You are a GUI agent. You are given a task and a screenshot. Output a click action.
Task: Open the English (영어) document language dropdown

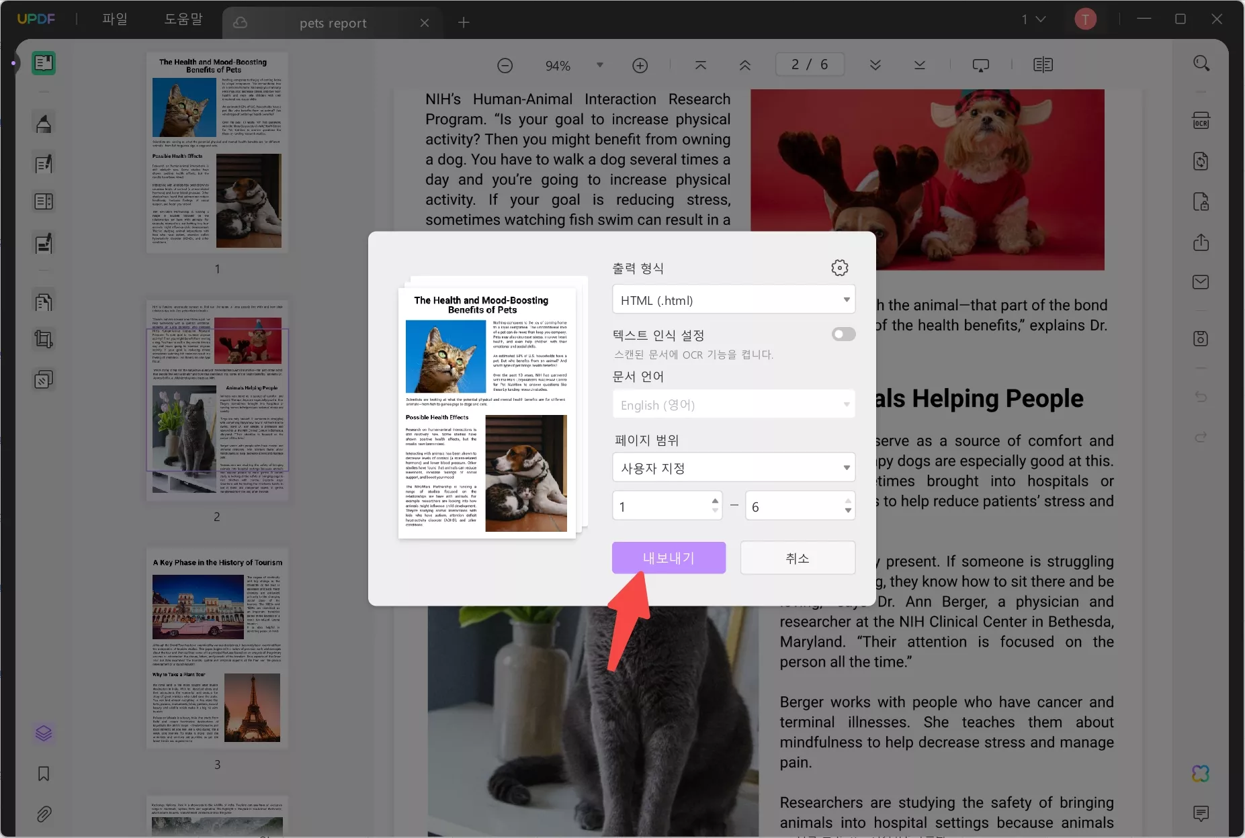(734, 405)
